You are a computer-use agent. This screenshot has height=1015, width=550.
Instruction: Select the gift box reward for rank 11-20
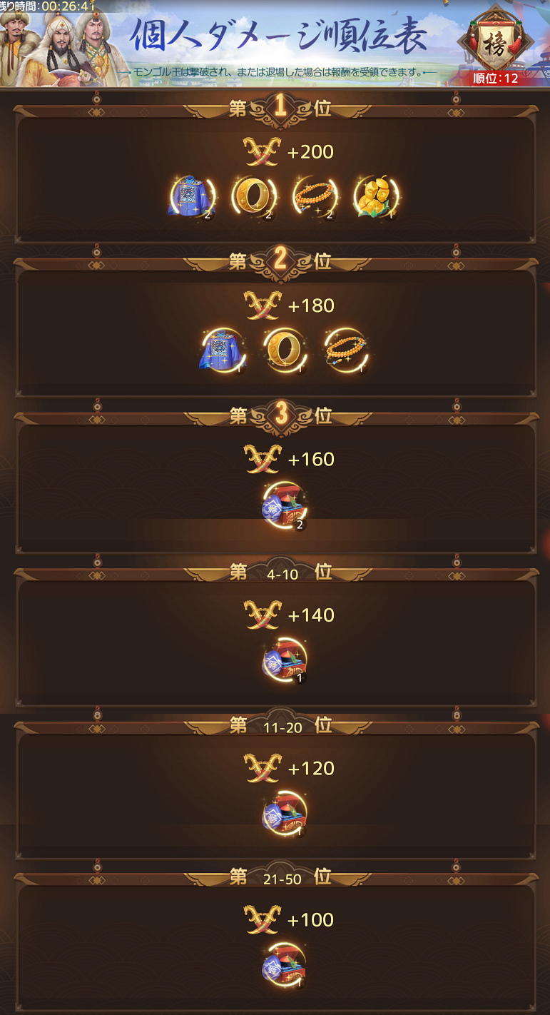point(285,813)
